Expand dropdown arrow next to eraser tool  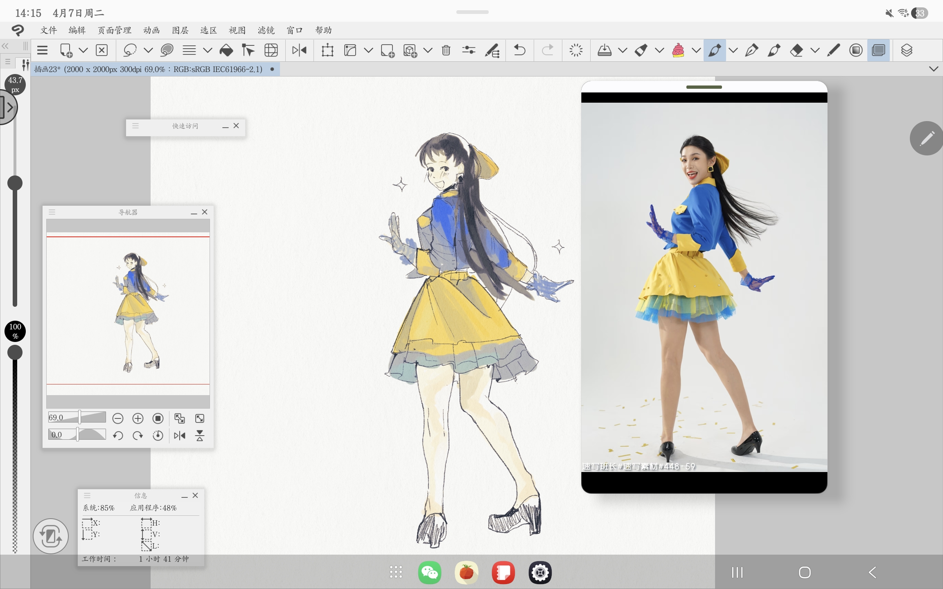tap(815, 50)
